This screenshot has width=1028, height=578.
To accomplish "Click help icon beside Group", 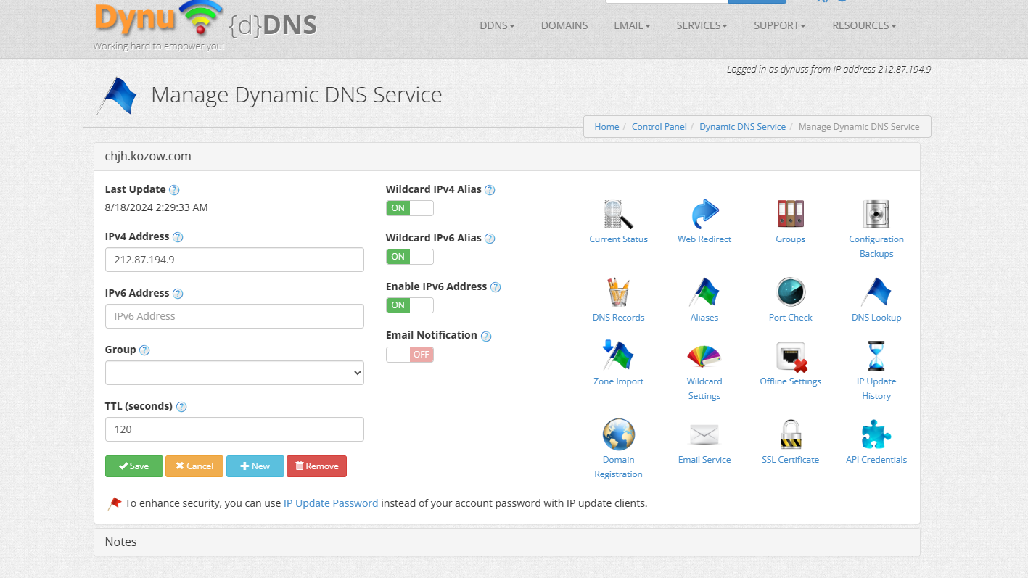I will click(x=144, y=350).
